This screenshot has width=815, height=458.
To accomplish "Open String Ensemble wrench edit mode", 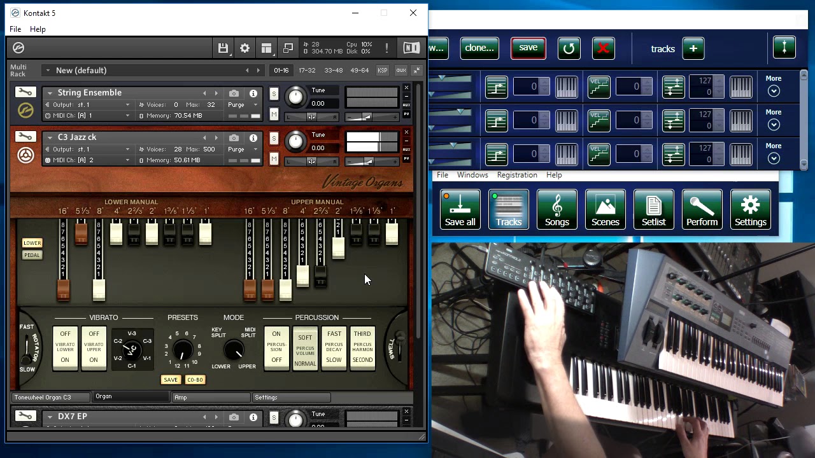I will [25, 92].
